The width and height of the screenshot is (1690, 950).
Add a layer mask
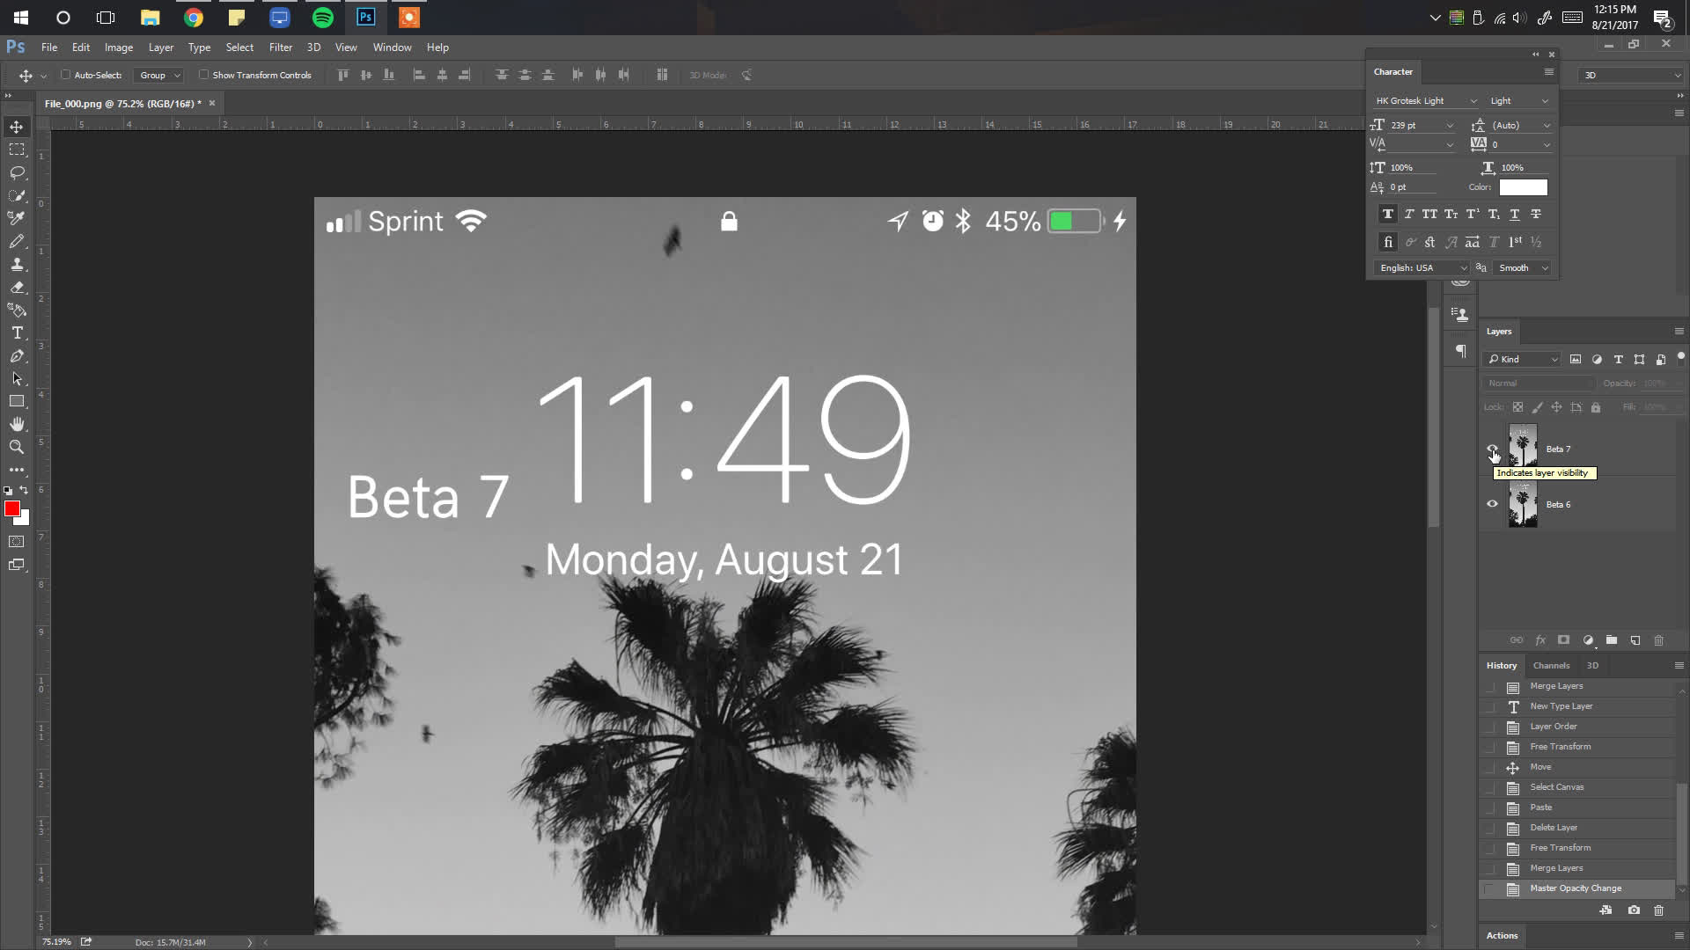pos(1564,640)
